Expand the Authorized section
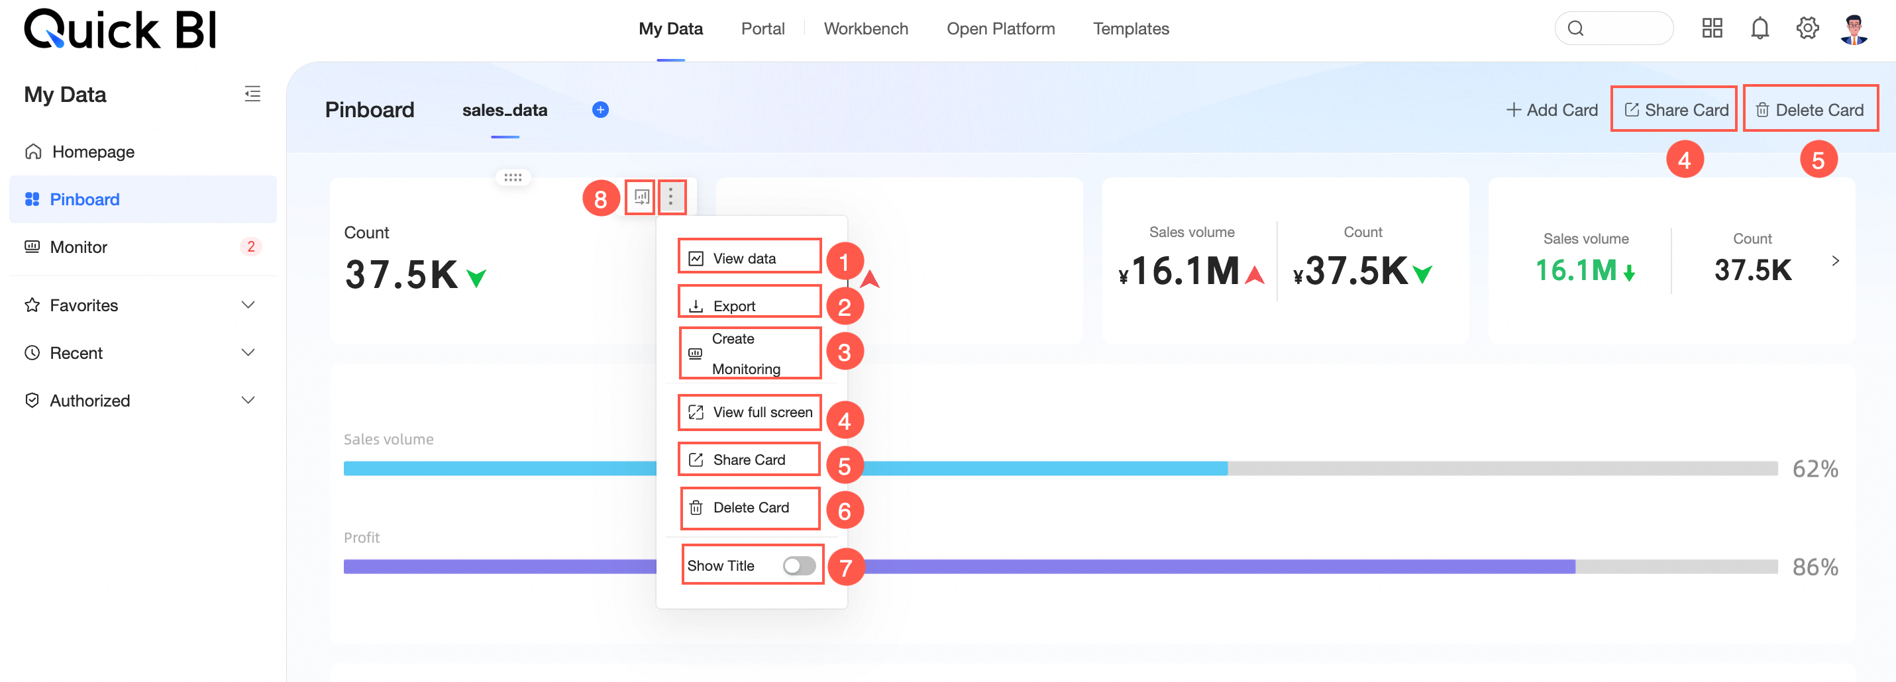 point(248,400)
